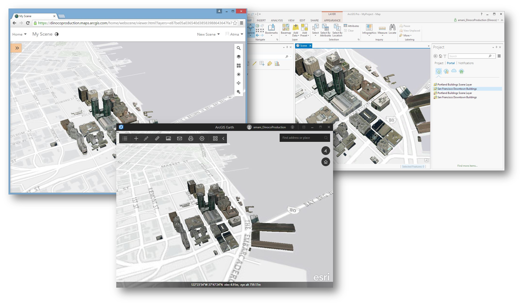Toggle pan/rotate navigation in web scene viewer
This screenshot has width=522, height=305.
pyautogui.click(x=239, y=83)
